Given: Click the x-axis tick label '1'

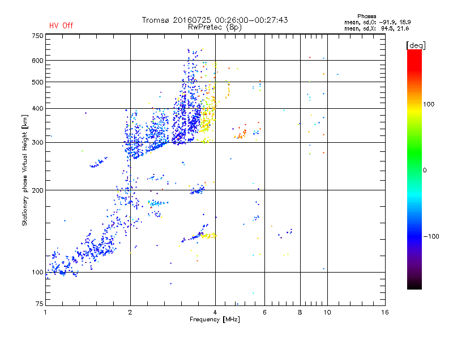Looking at the screenshot, I should point(45,312).
